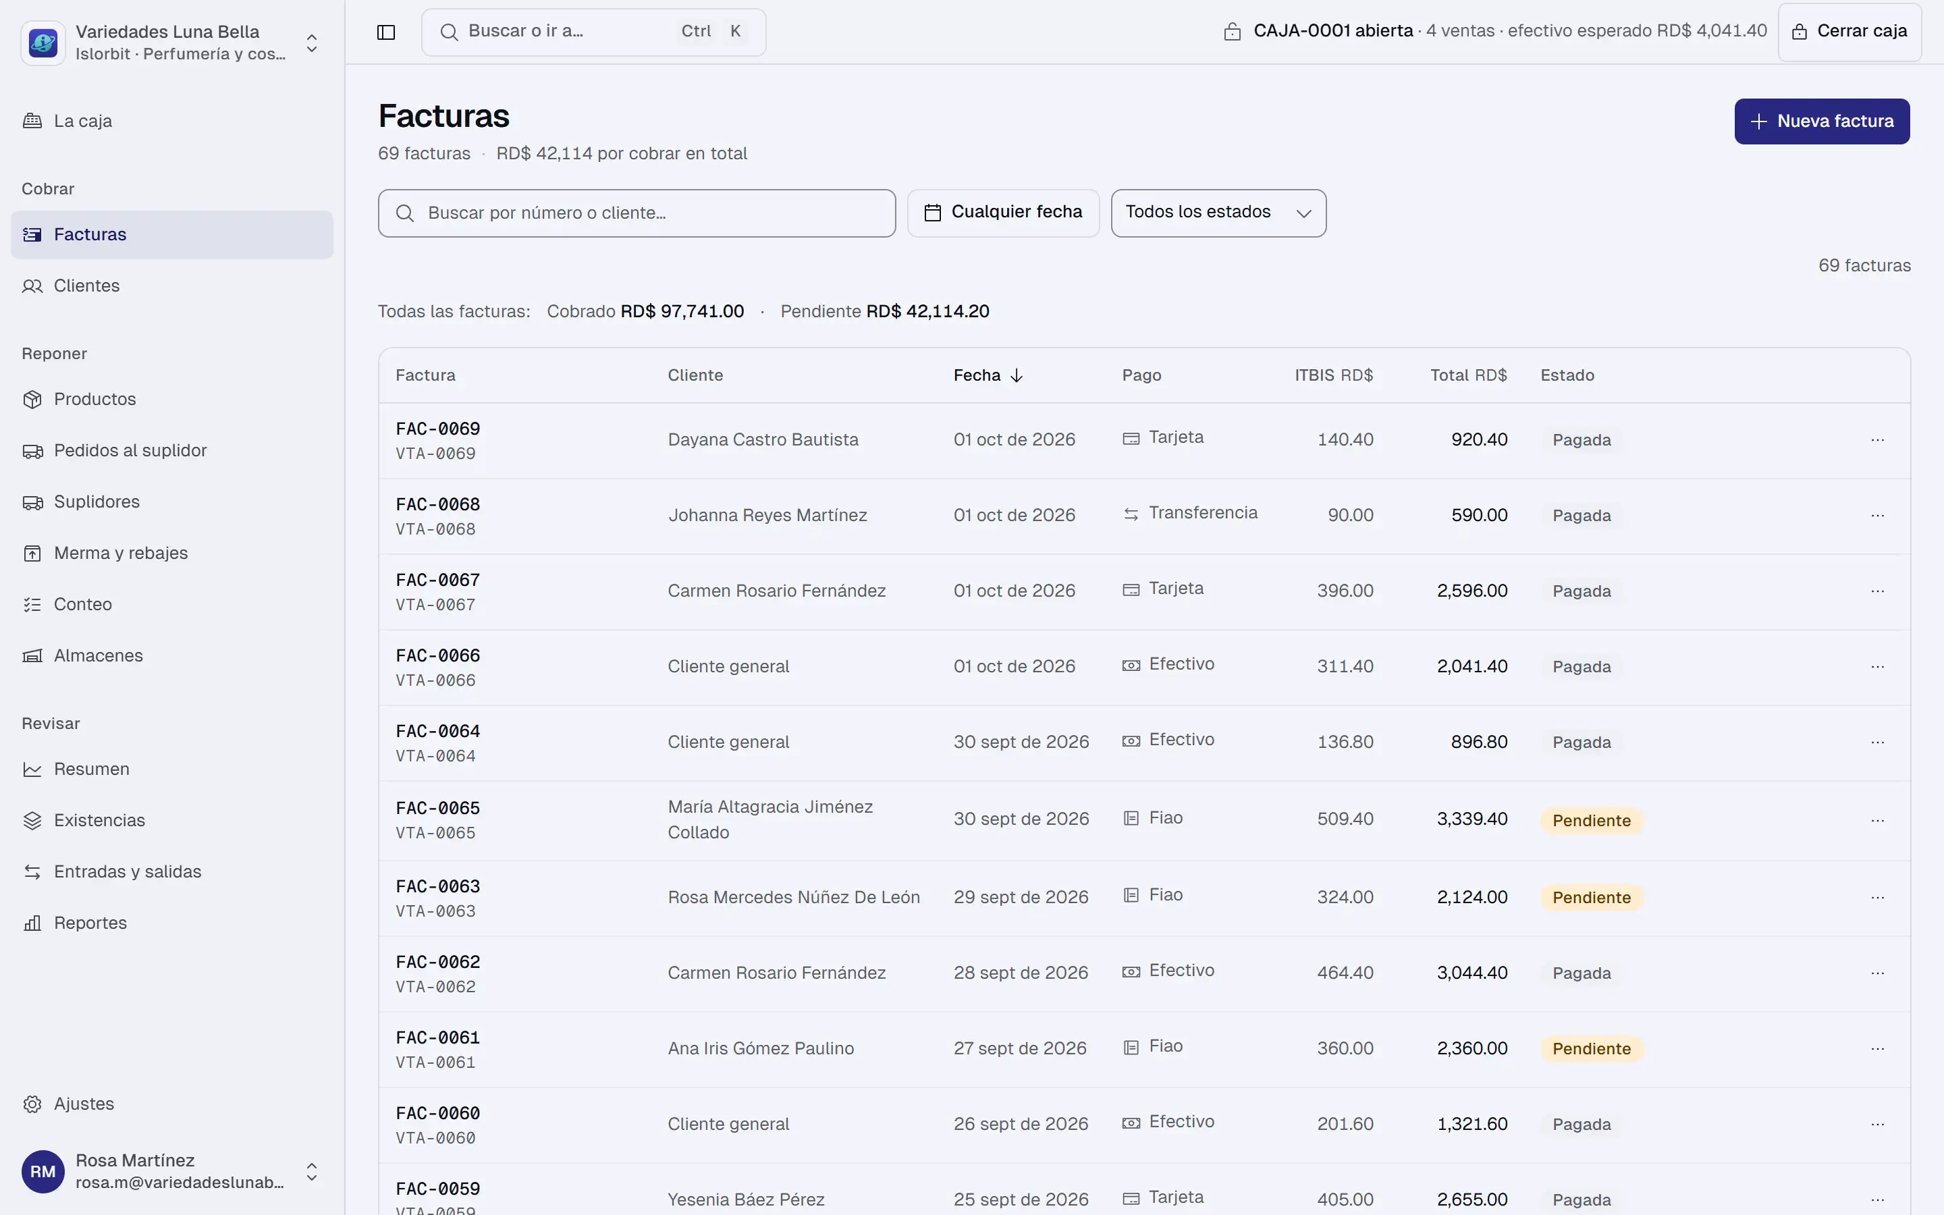Click the 2,596.00 total for FAC-0067

coord(1471,591)
